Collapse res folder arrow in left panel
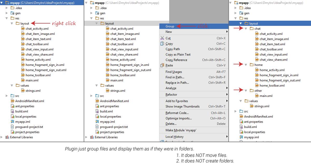The width and height of the screenshot is (311, 168). (7, 18)
